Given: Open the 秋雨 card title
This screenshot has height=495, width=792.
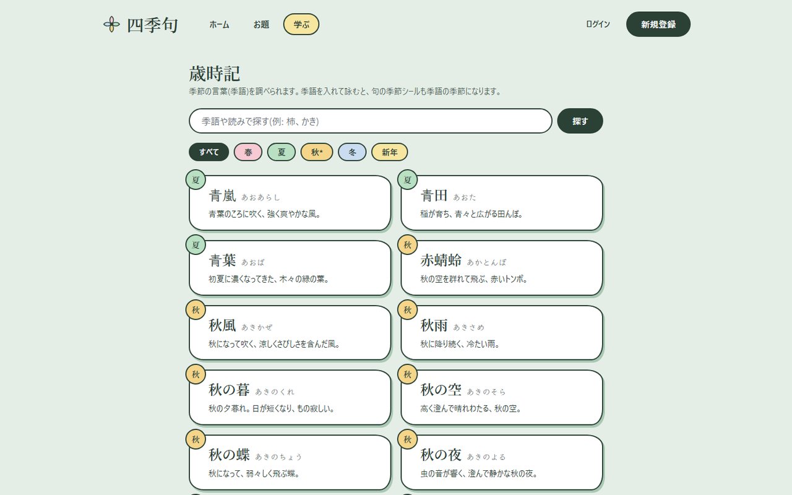Looking at the screenshot, I should [434, 325].
